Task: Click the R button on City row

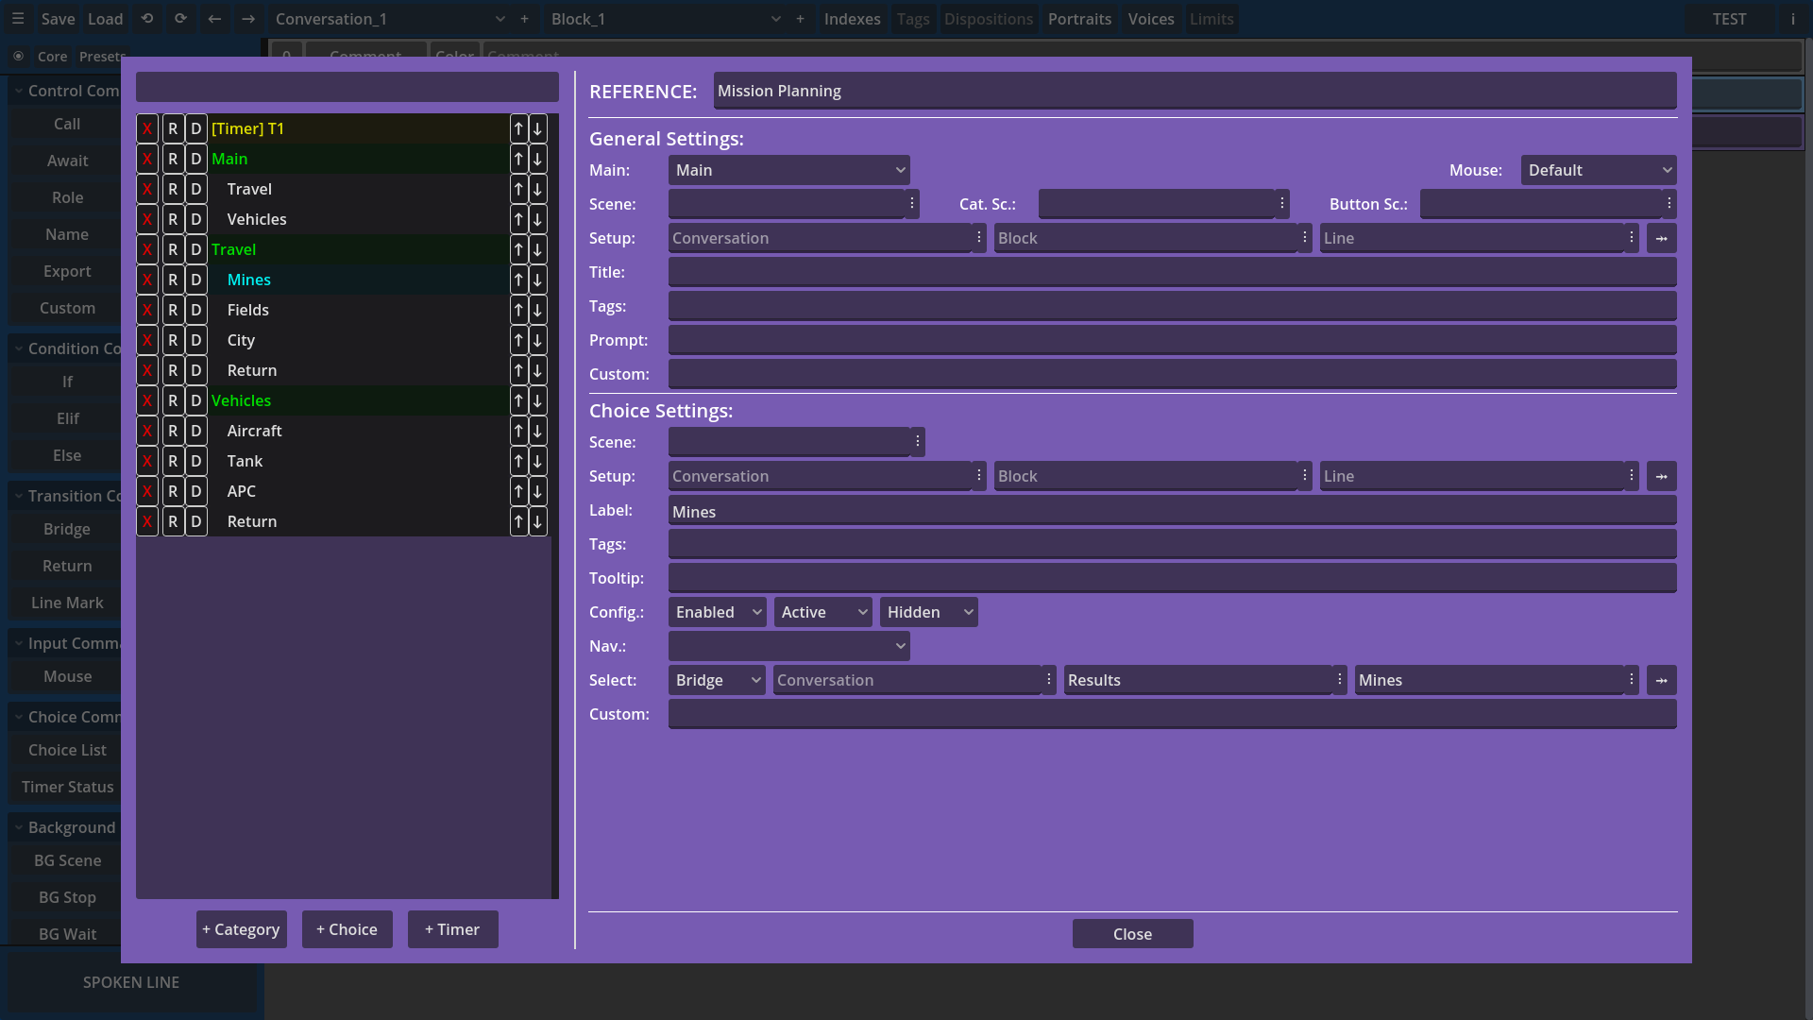Action: pyautogui.click(x=173, y=340)
